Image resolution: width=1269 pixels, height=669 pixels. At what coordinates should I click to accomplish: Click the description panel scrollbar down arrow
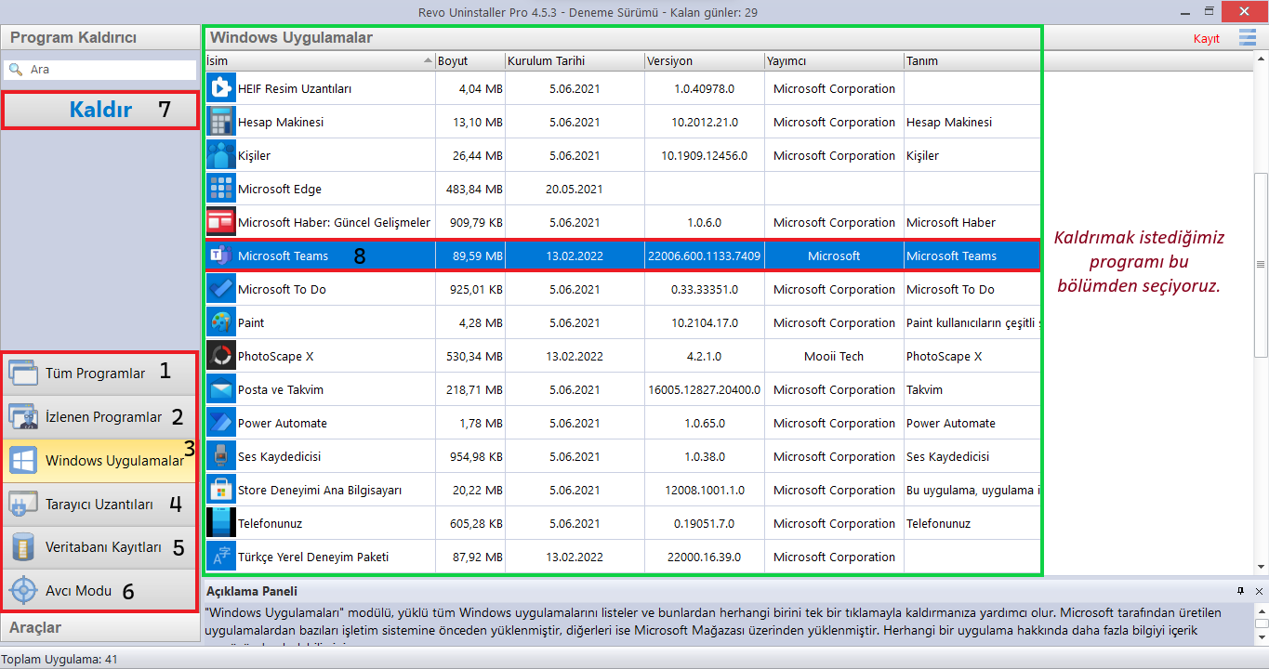[1262, 636]
